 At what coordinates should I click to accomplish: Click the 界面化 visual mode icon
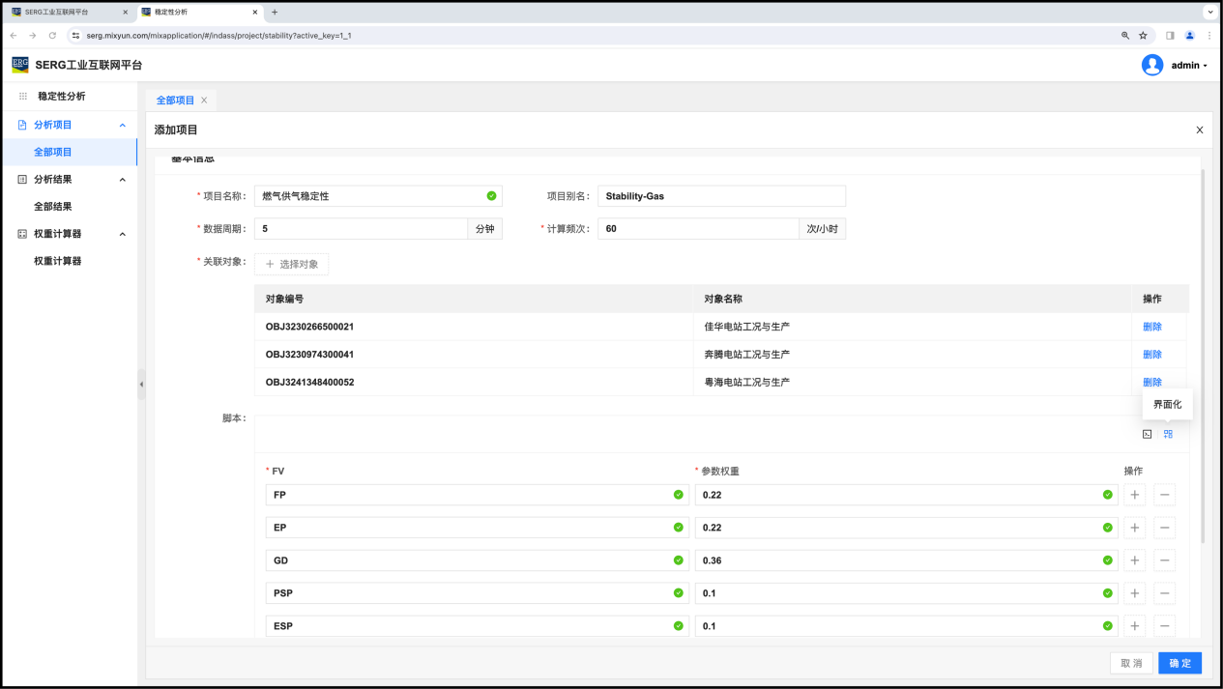coord(1168,434)
